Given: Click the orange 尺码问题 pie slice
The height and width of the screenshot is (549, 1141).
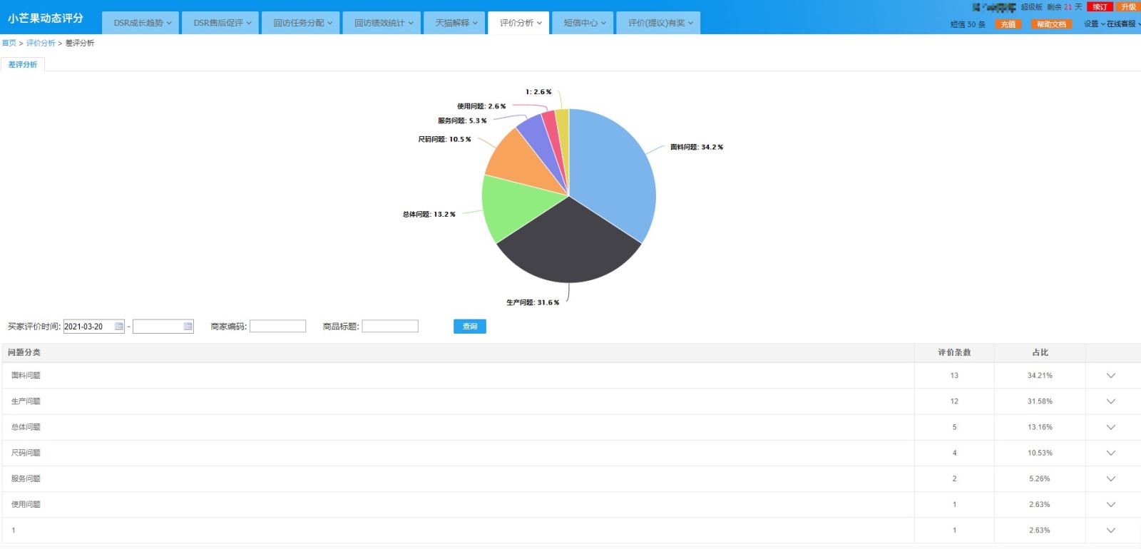Looking at the screenshot, I should pos(524,160).
